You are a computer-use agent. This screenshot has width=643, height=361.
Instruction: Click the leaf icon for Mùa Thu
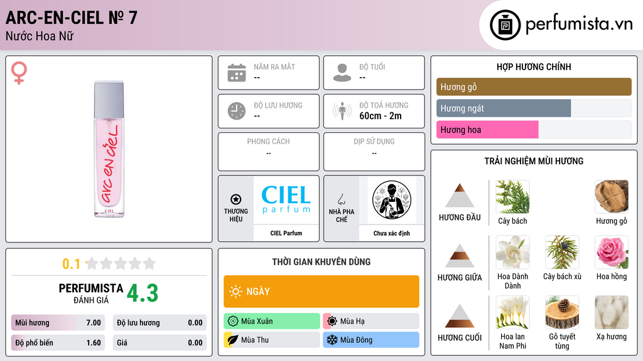click(233, 340)
